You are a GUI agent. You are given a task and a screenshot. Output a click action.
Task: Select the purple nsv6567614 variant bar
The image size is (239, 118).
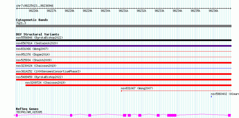(124, 46)
